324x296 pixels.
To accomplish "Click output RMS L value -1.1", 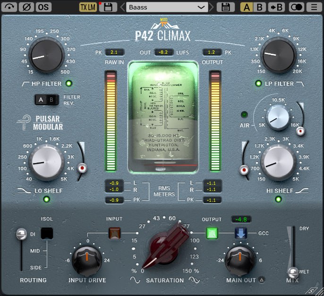I will [x=212, y=183].
